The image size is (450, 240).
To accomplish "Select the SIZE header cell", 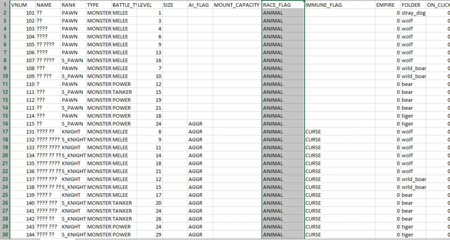I will click(x=175, y=5).
